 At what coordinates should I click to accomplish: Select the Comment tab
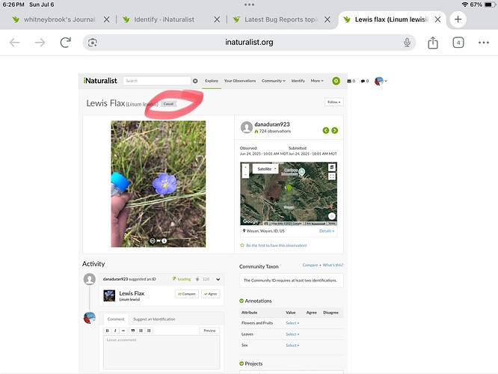[116, 319]
